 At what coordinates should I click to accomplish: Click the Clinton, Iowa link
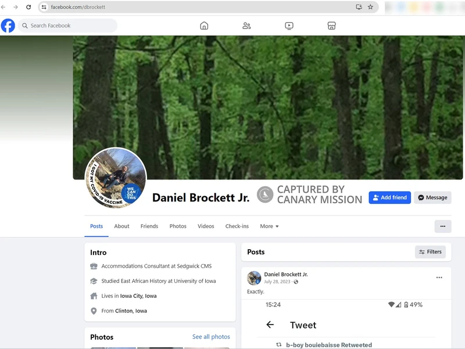pyautogui.click(x=131, y=311)
